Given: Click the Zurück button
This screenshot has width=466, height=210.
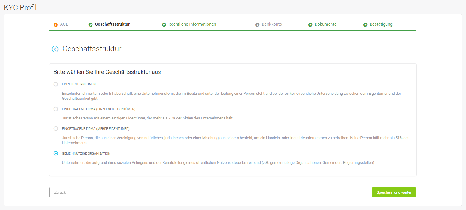Looking at the screenshot, I should (x=59, y=192).
